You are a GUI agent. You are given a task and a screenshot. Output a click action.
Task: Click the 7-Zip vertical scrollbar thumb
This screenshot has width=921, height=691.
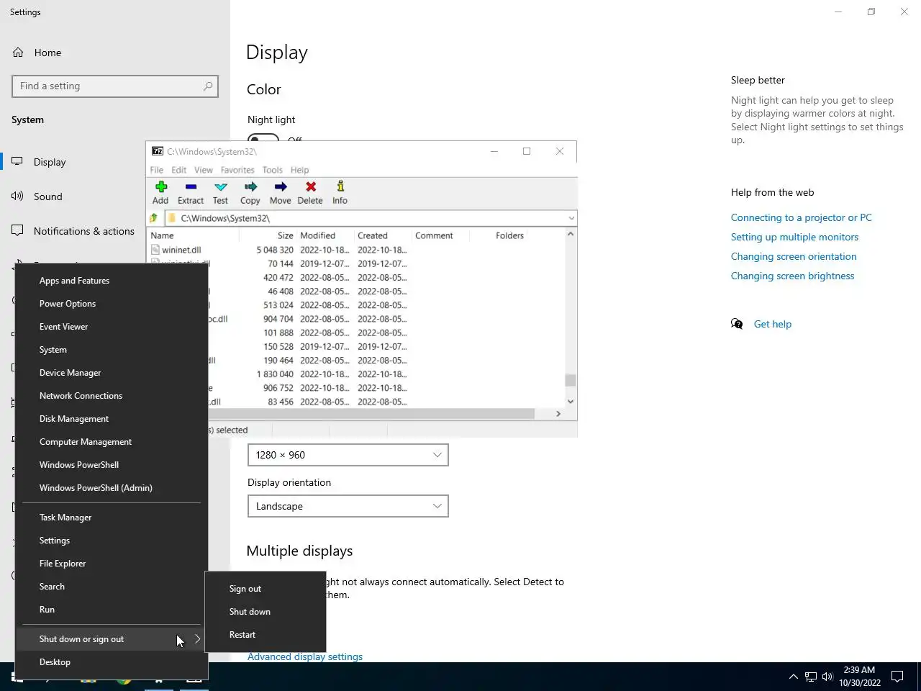(571, 380)
